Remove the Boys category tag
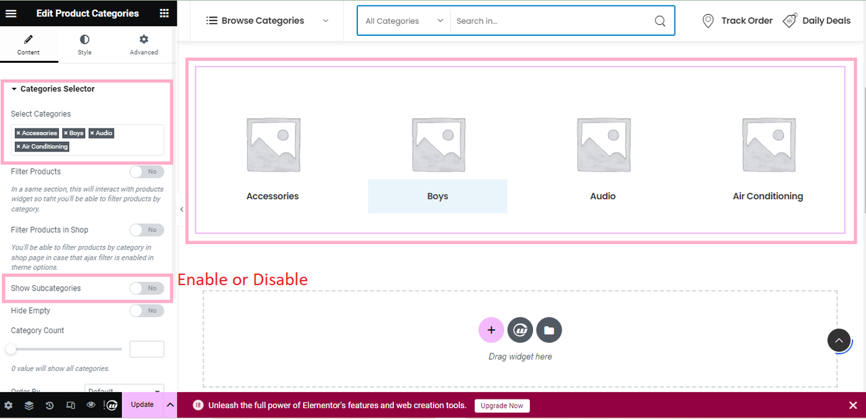Screen dimensions: 866x419 click(x=66, y=133)
